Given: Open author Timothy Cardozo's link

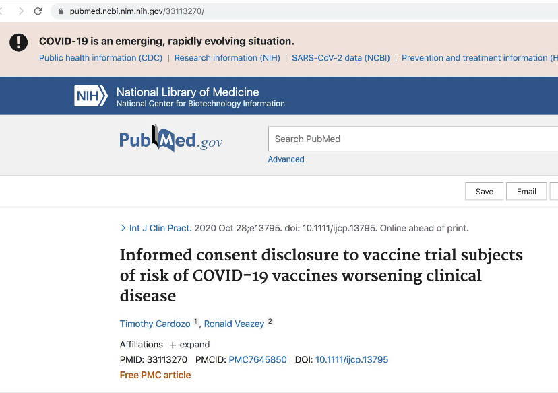Looking at the screenshot, I should pyautogui.click(x=156, y=324).
